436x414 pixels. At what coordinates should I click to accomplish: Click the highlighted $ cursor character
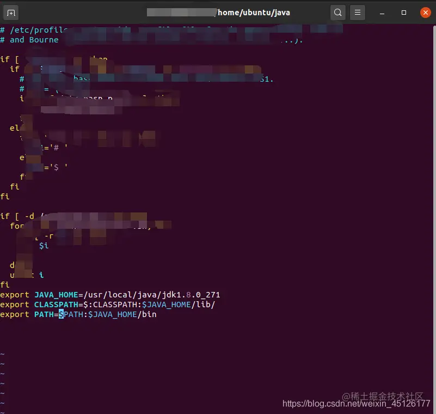[61, 314]
